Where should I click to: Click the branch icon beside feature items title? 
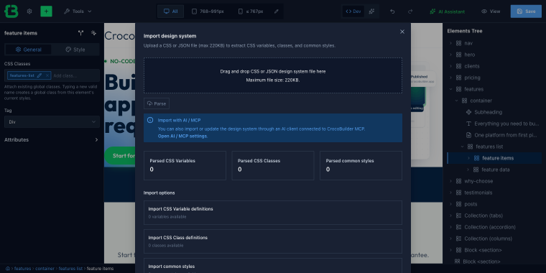[x=80, y=33]
